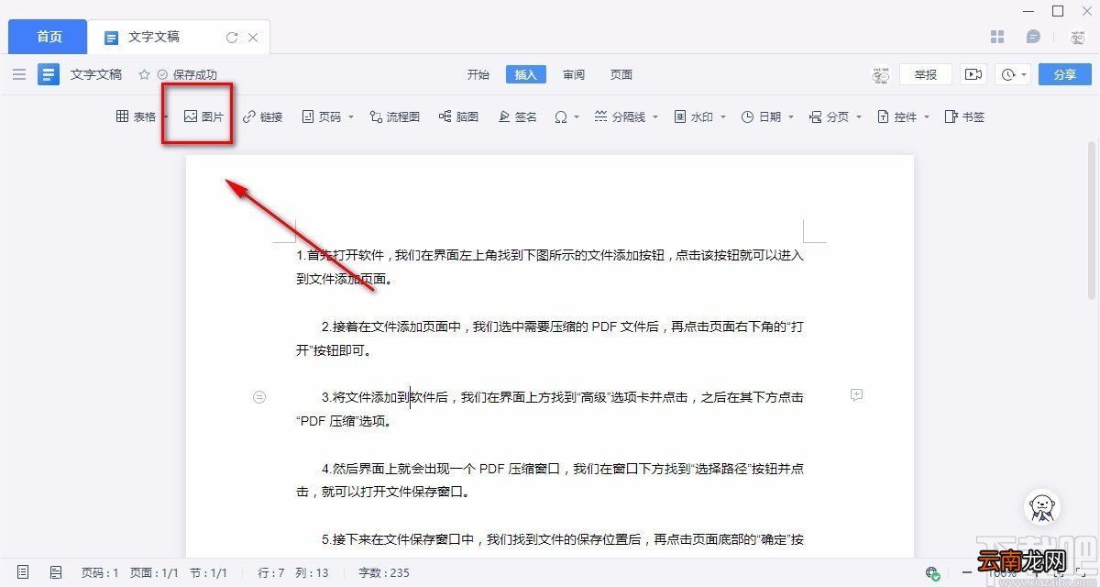Insert a 控件 form control
This screenshot has height=587, width=1100.
point(896,117)
